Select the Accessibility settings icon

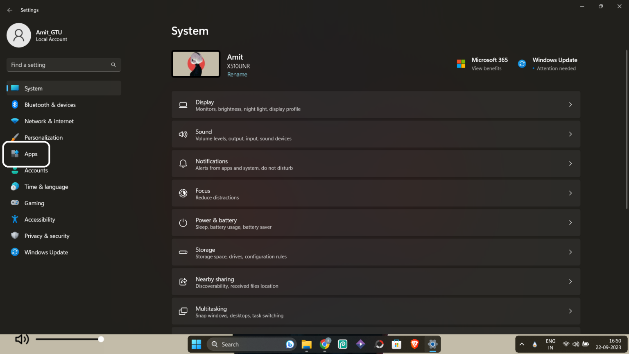tap(15, 219)
